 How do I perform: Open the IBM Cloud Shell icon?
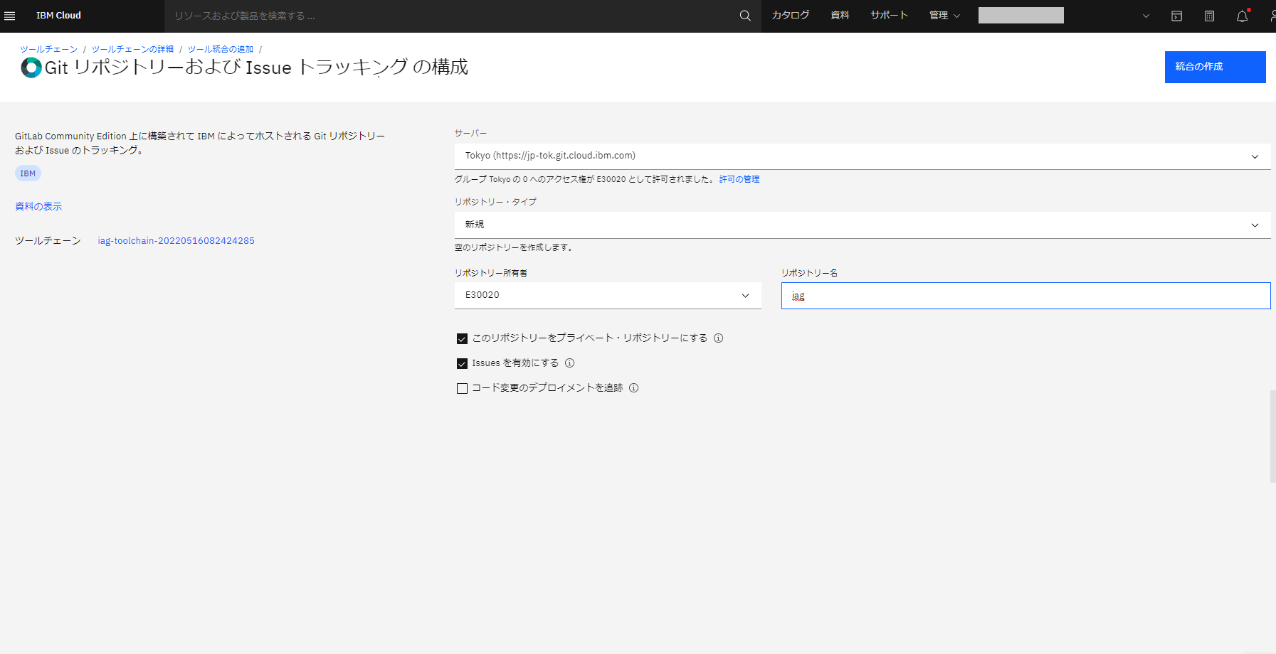(x=1177, y=16)
